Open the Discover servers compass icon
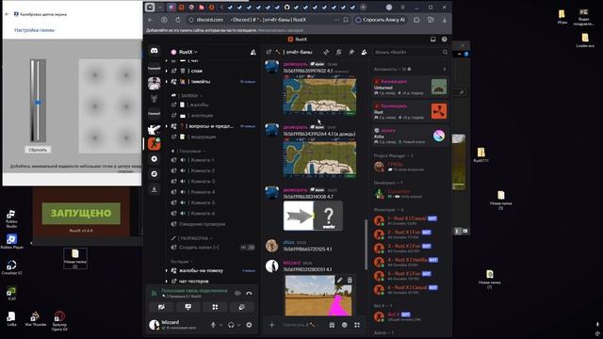603x339 pixels. pyautogui.click(x=155, y=174)
